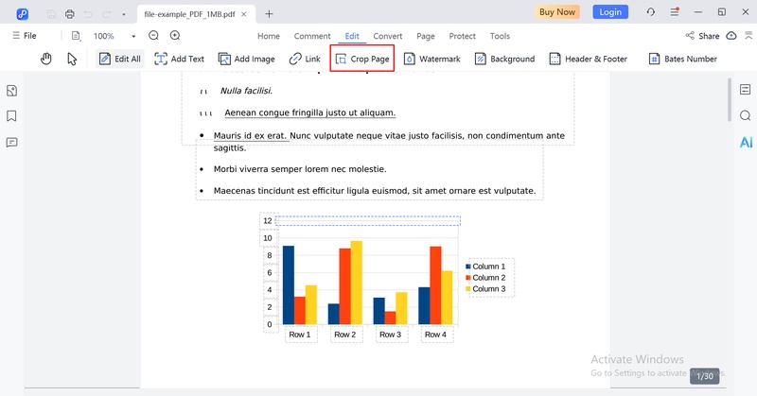Collapse the ribbon with top-right icon
Viewport: 757px width, 396px height.
(748, 35)
